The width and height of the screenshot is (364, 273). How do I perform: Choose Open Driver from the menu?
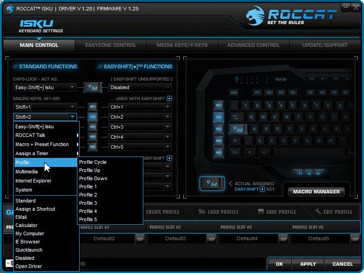point(46,266)
